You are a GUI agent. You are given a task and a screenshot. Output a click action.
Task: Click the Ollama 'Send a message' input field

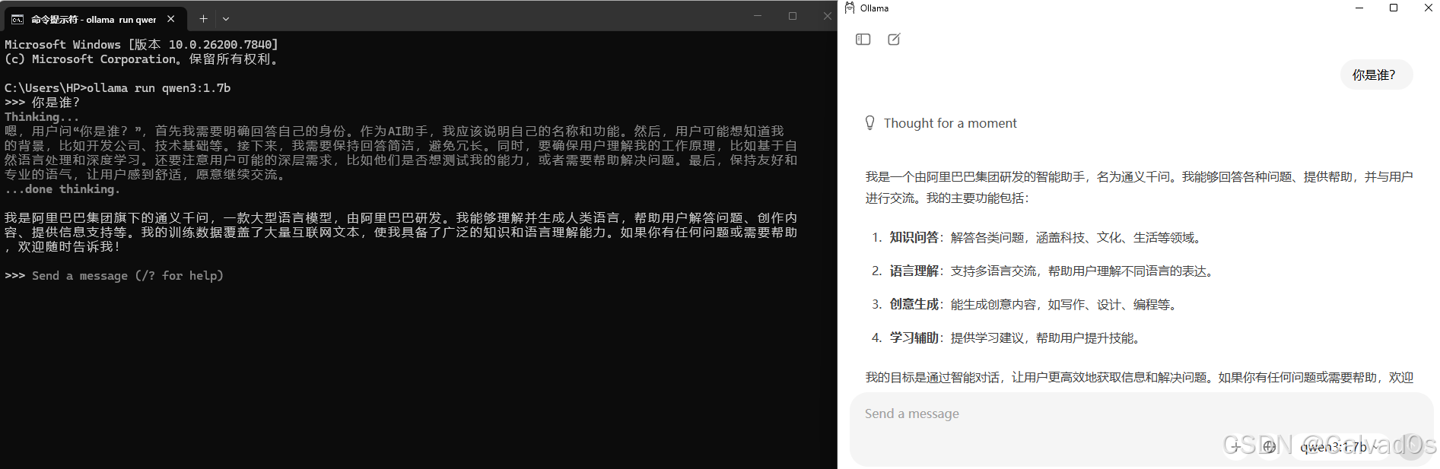[1141, 414]
